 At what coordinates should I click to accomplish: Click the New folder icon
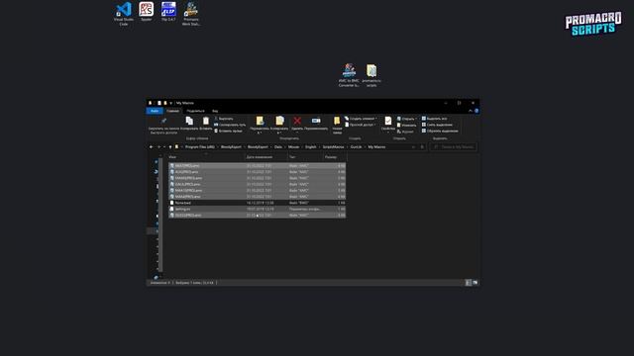[337, 121]
